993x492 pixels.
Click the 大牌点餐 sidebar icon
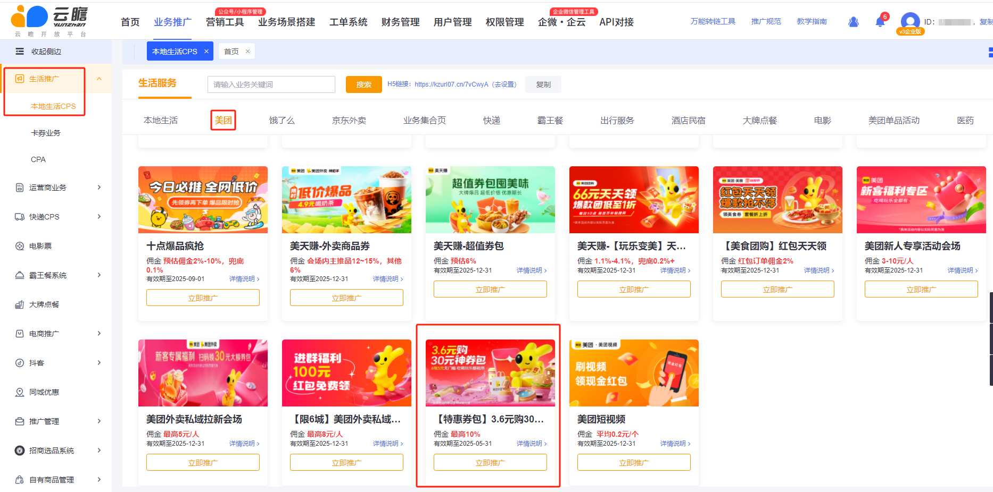pos(20,304)
